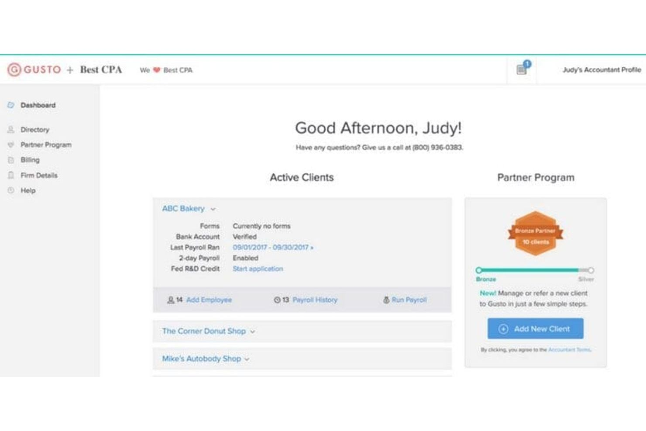
Task: Expand Mike's Autobody Shop card
Action: [247, 359]
